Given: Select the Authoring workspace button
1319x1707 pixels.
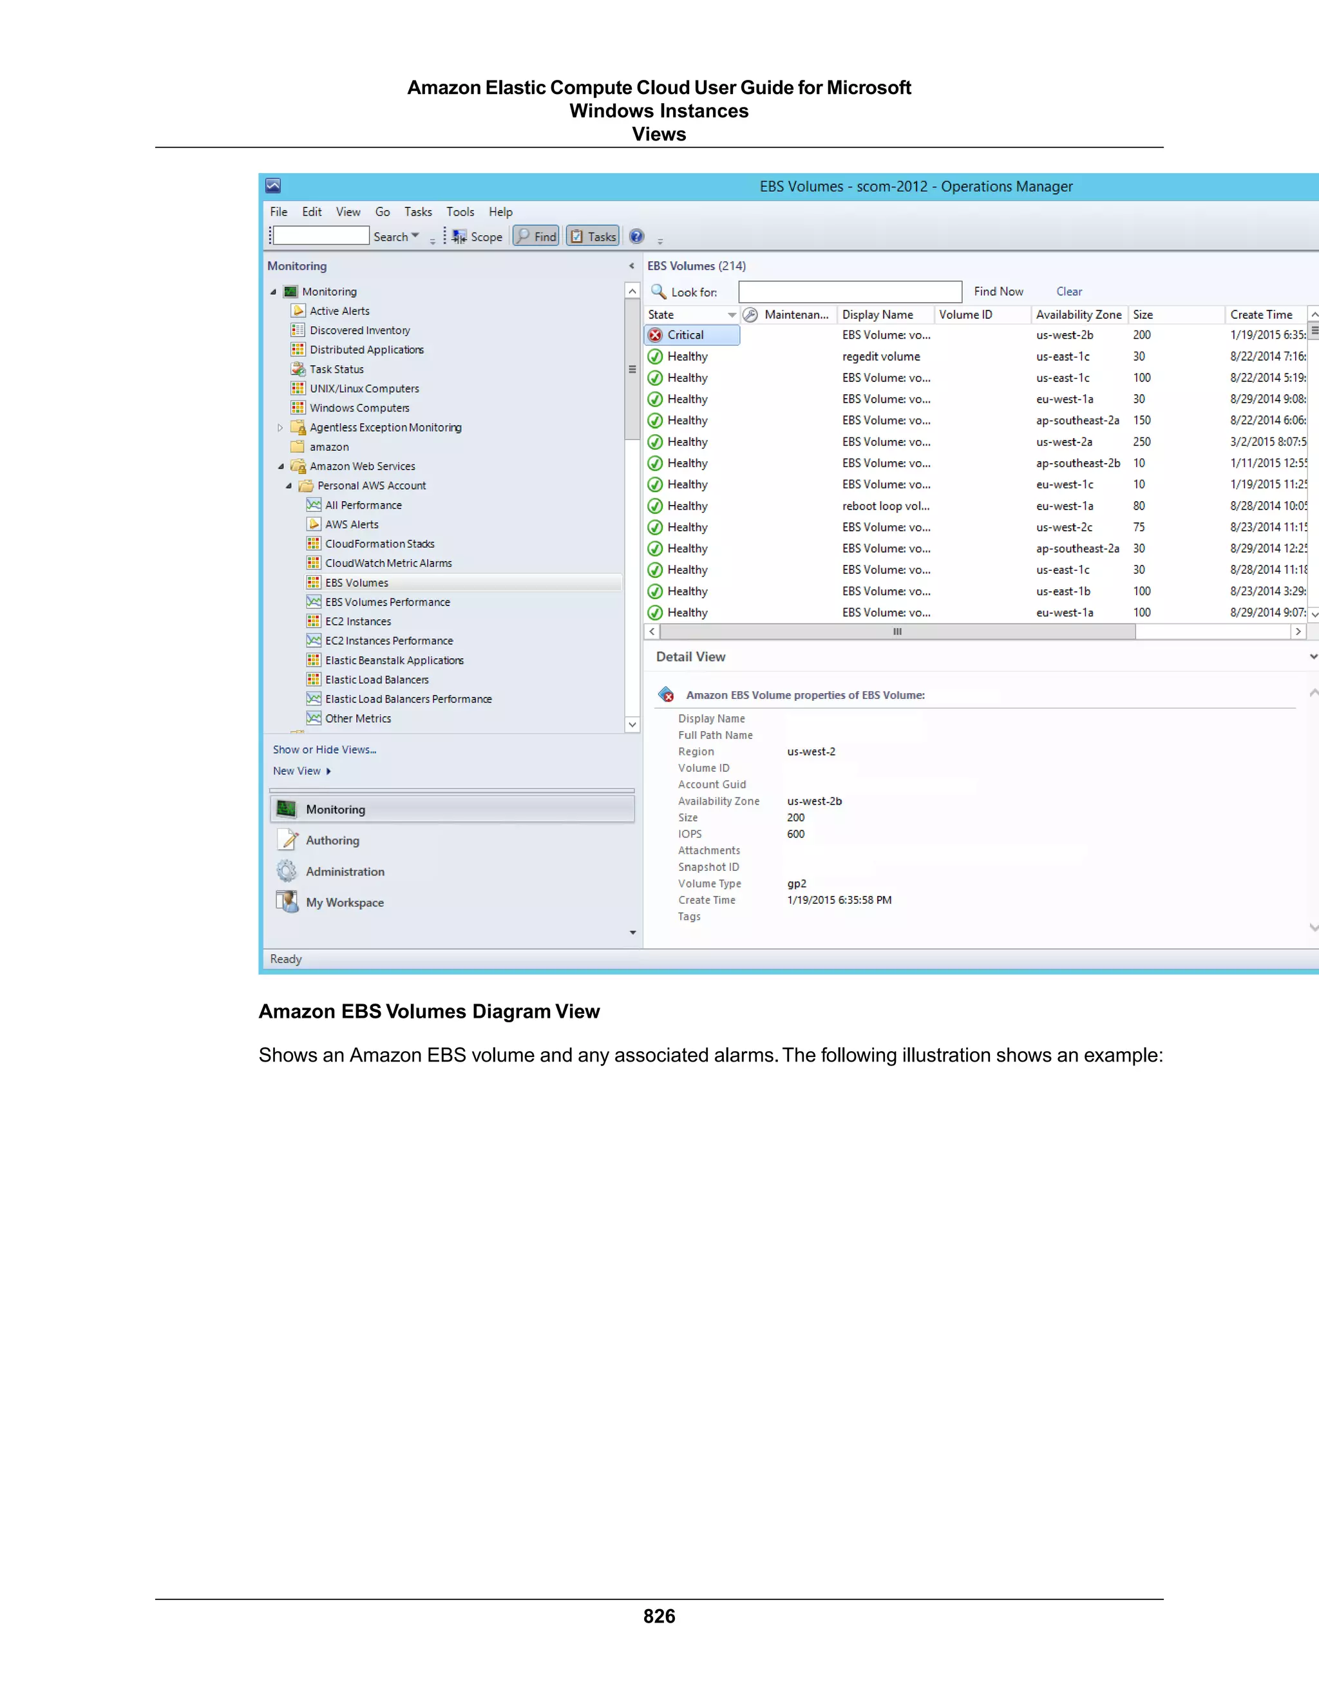Looking at the screenshot, I should pyautogui.click(x=452, y=840).
